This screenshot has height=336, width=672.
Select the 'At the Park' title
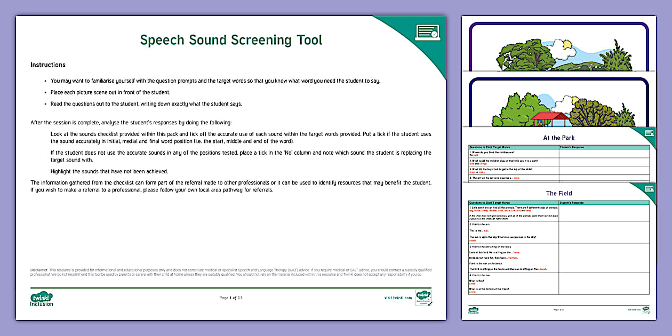[x=558, y=138]
